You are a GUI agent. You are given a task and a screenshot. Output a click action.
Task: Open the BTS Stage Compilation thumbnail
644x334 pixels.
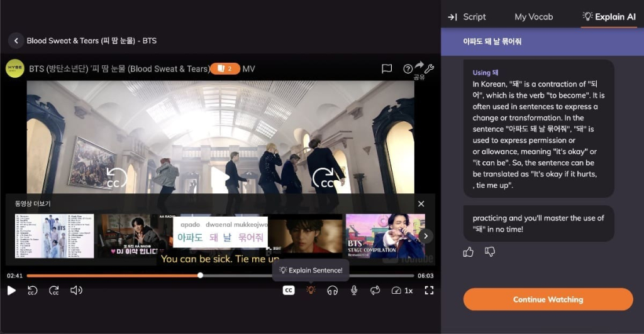(386, 235)
